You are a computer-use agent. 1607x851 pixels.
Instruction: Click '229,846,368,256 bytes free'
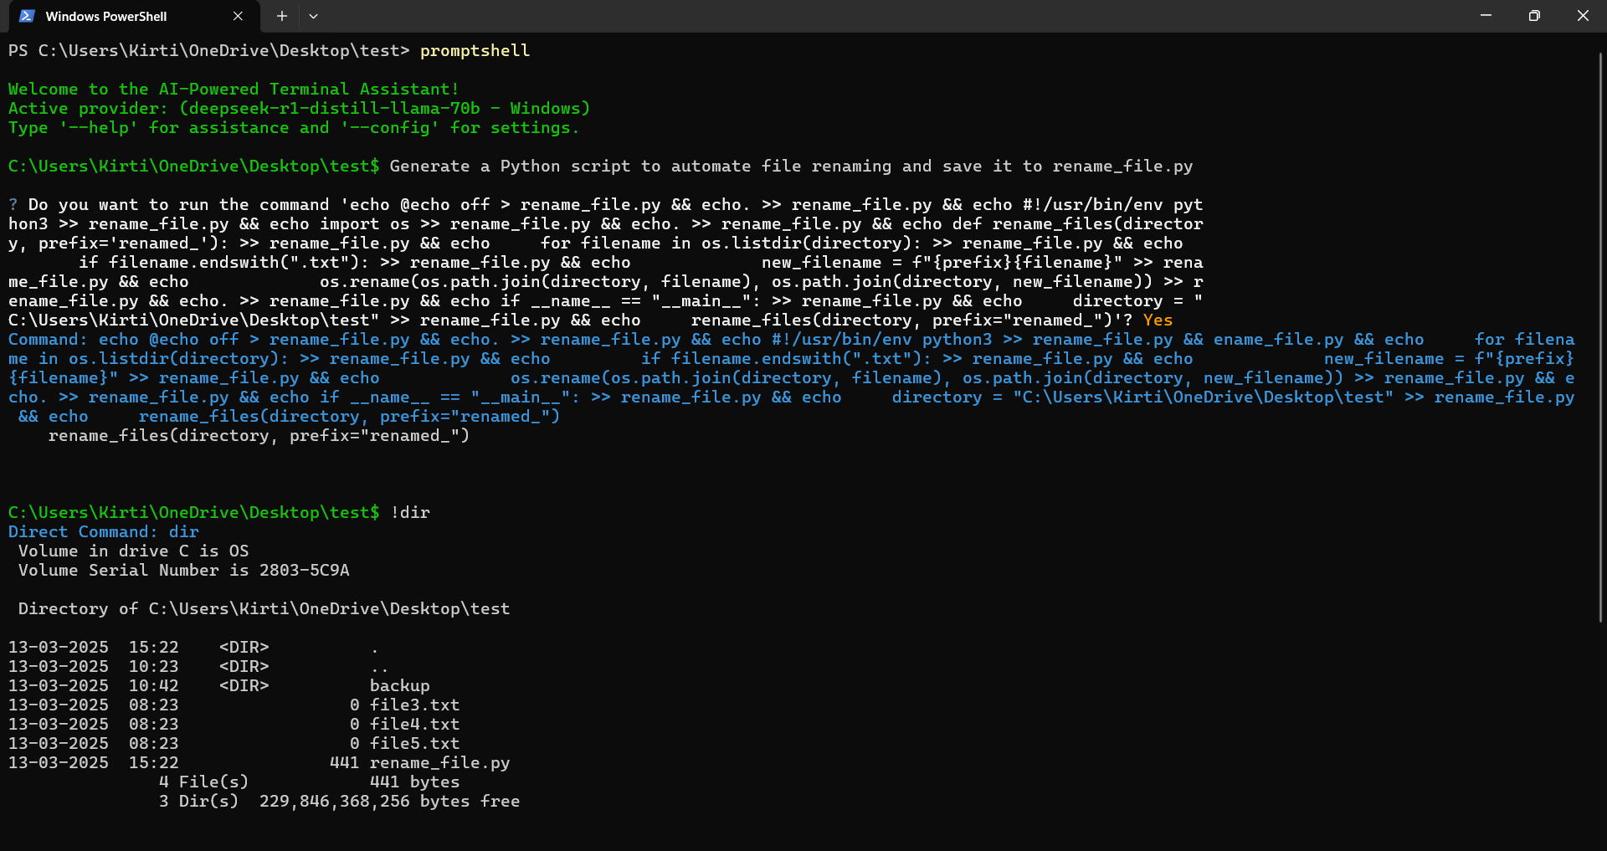click(390, 802)
